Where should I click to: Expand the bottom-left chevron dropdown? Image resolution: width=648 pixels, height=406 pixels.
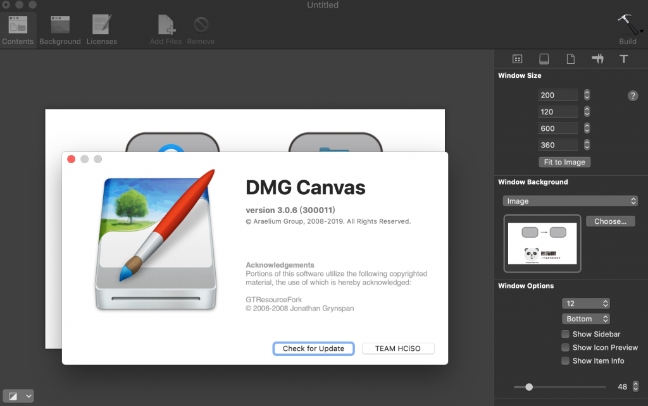pyautogui.click(x=28, y=397)
